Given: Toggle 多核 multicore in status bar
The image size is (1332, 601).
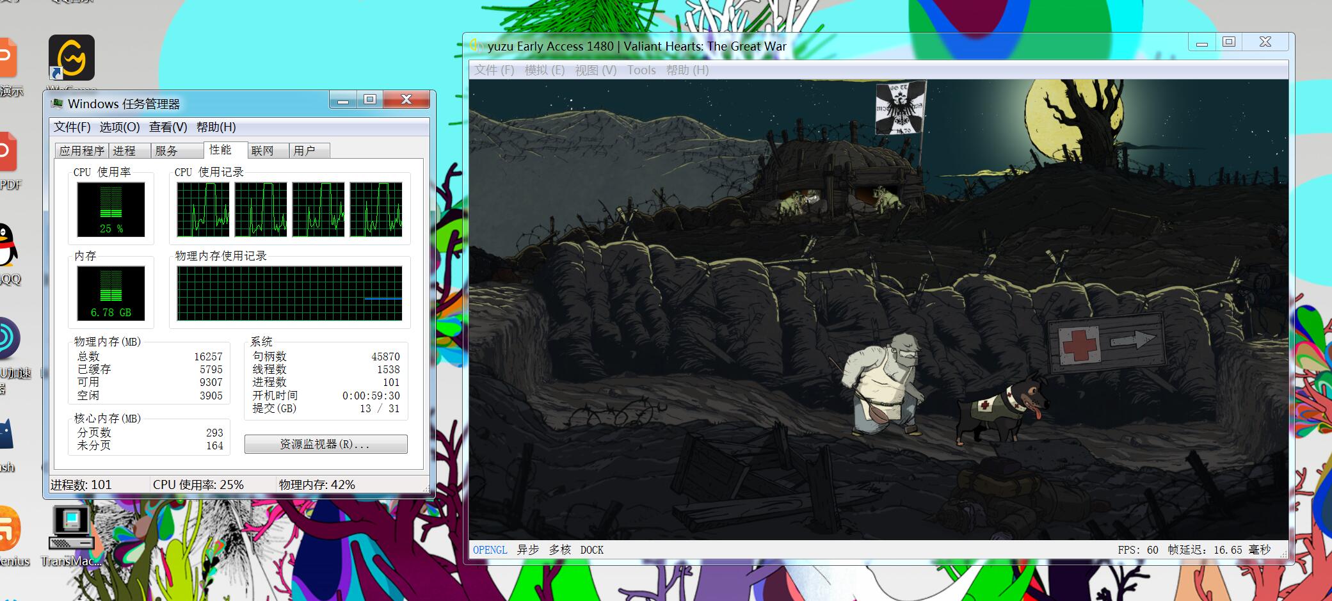Looking at the screenshot, I should [560, 550].
